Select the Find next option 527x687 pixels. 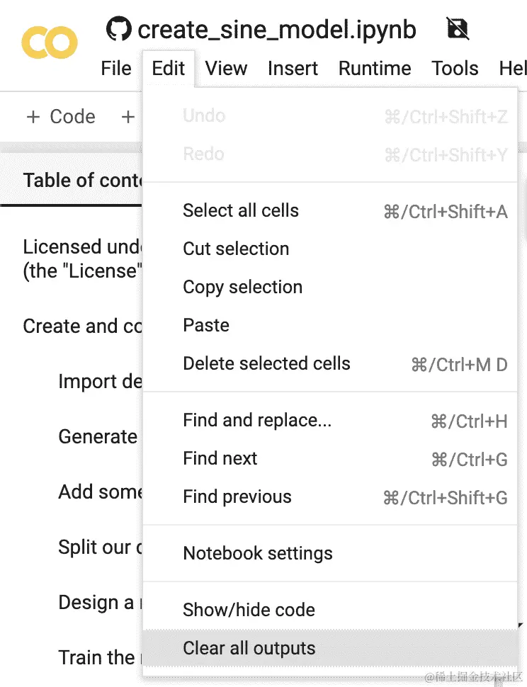coord(220,458)
